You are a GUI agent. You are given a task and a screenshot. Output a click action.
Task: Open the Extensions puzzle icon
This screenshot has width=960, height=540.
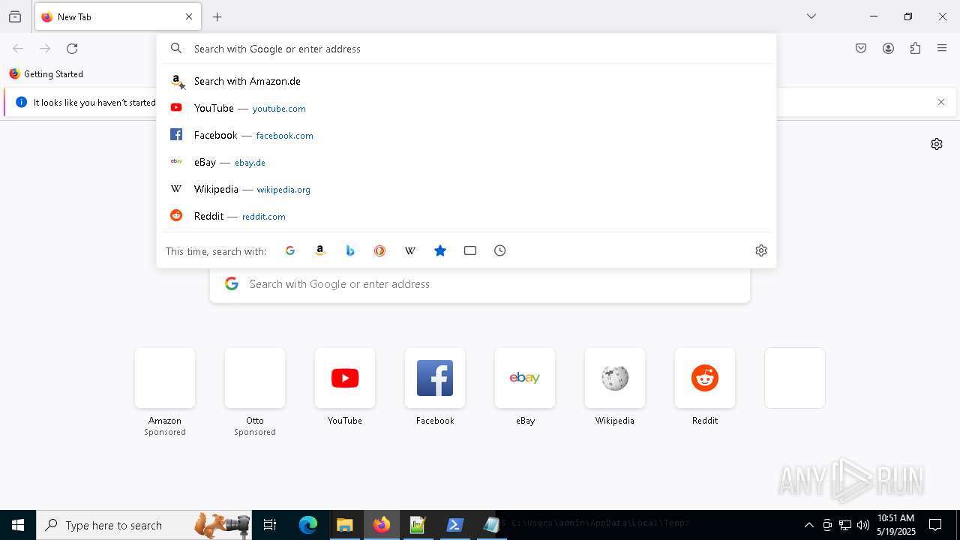point(915,49)
